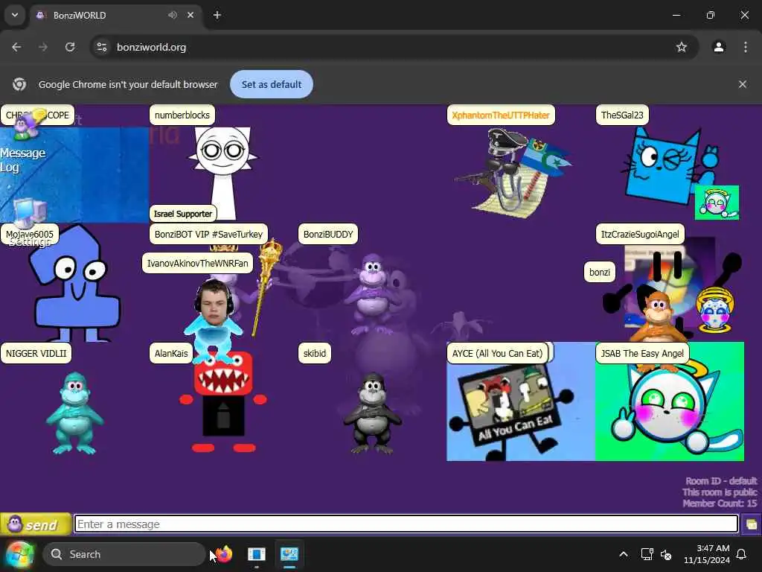The width and height of the screenshot is (762, 572).
Task: Open the clock showing 3:47 AM
Action: click(707, 554)
